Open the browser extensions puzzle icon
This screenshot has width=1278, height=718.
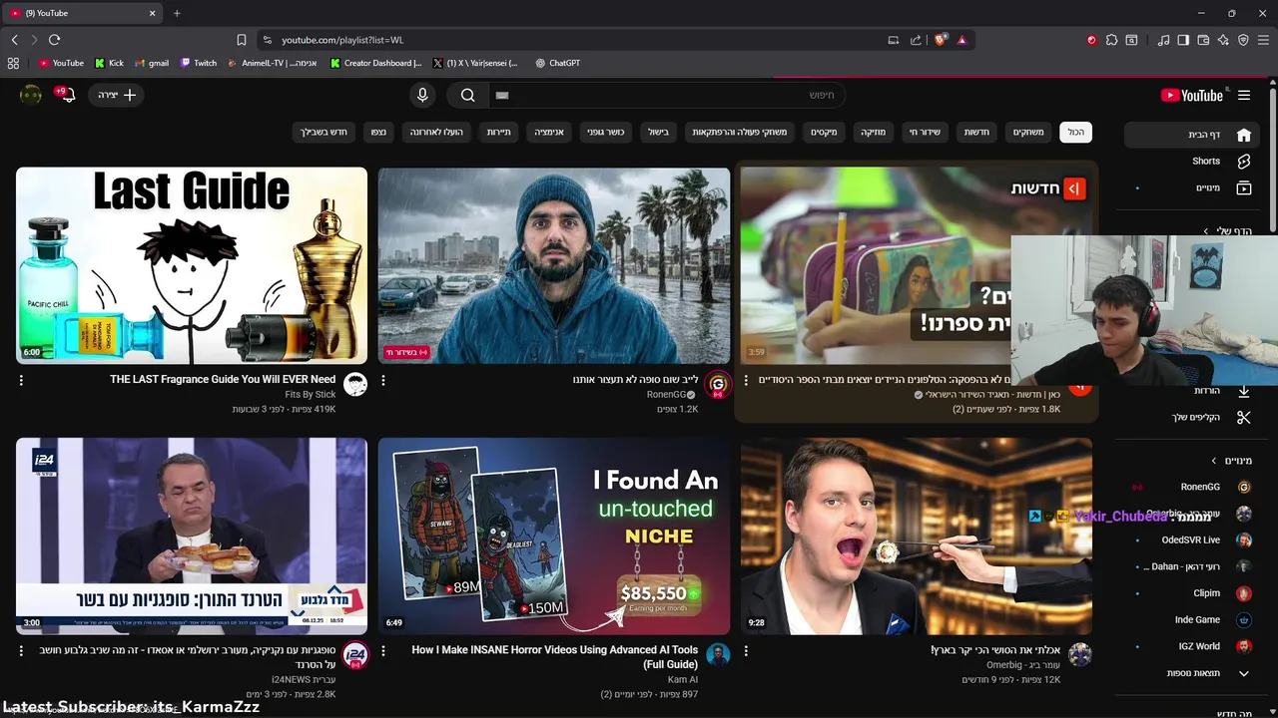1111,40
